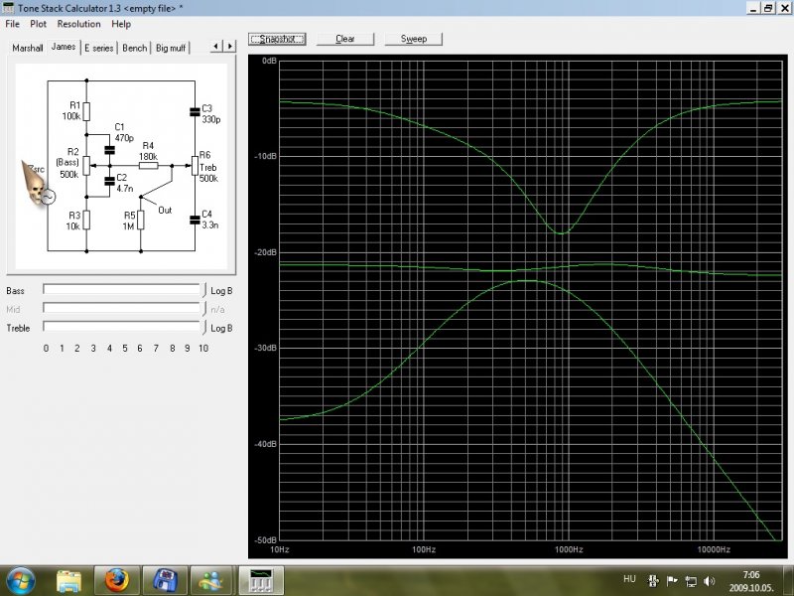
Task: Minimize the Tone Stack Calculator window
Action: pos(754,8)
